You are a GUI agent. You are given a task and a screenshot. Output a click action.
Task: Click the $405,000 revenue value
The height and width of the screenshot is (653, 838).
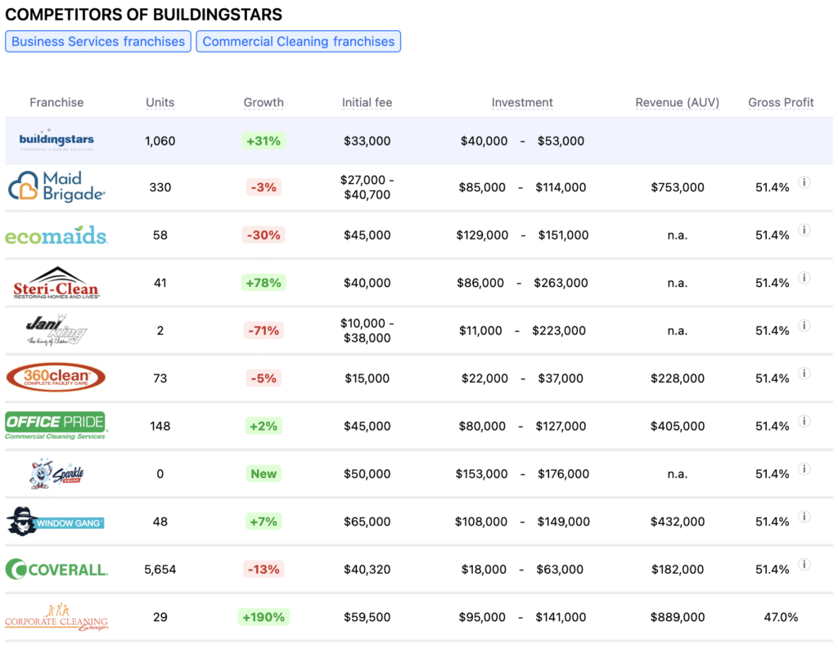tap(677, 426)
